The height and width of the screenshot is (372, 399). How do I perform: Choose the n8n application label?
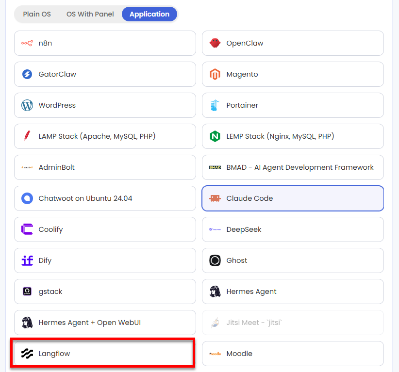[45, 43]
